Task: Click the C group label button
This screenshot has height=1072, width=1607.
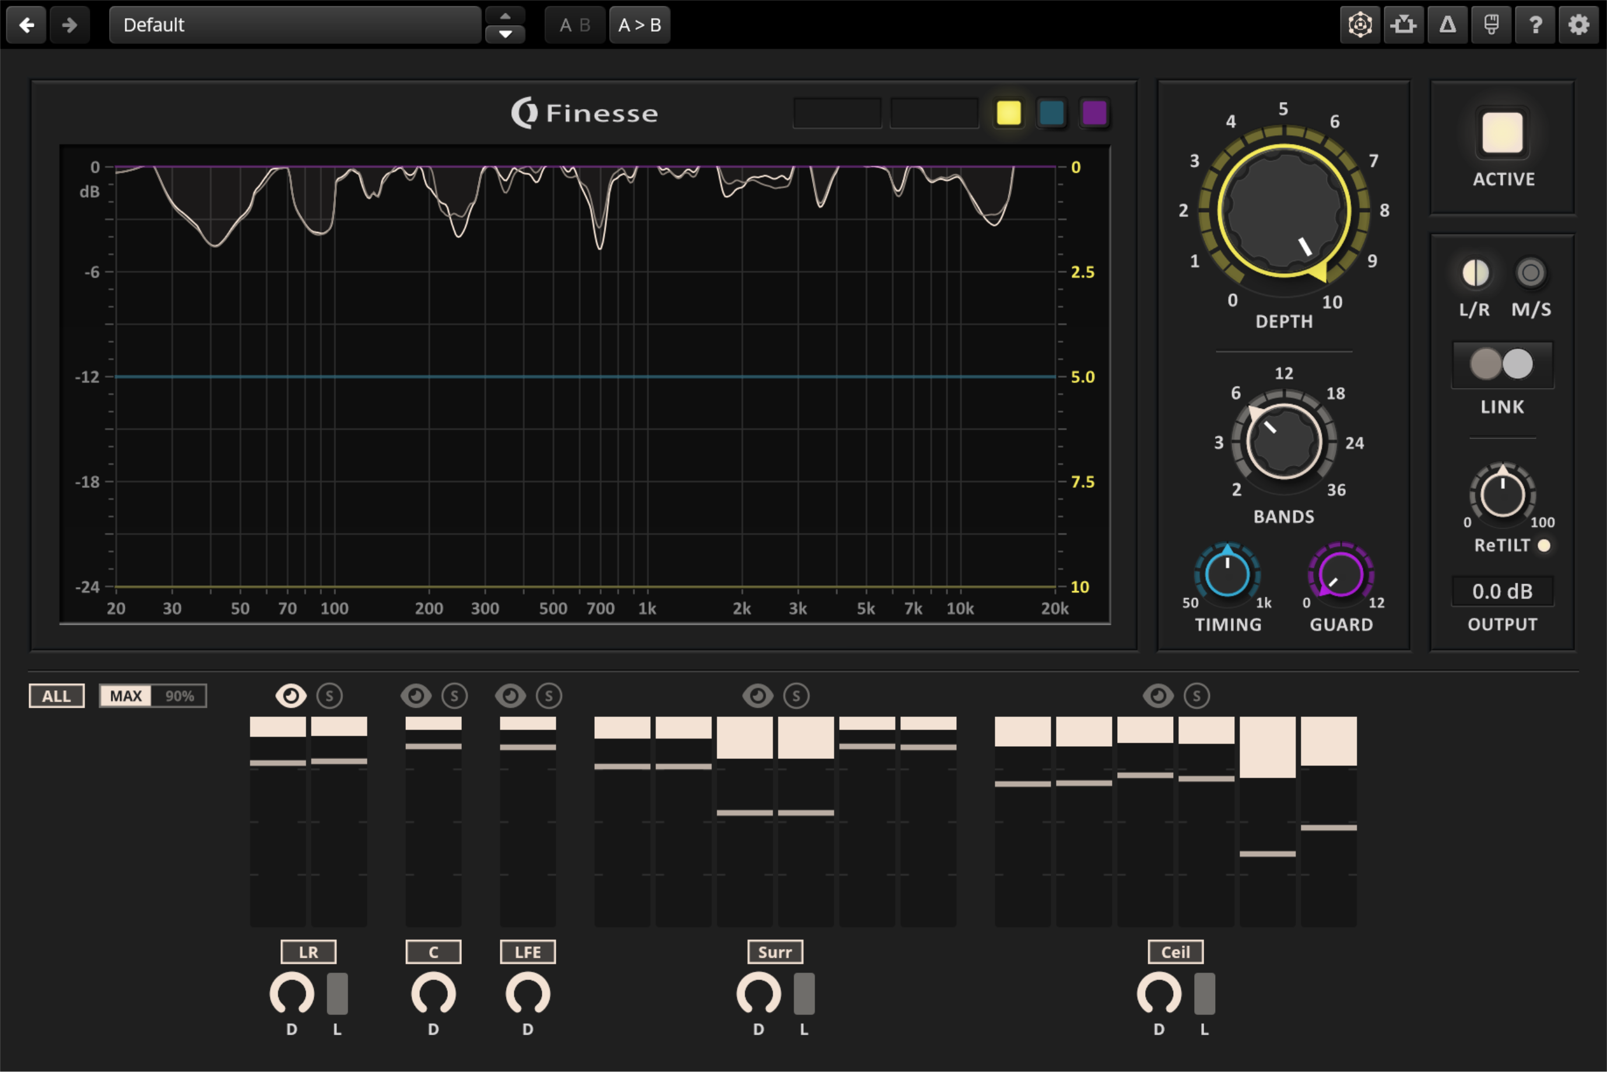Action: (434, 952)
